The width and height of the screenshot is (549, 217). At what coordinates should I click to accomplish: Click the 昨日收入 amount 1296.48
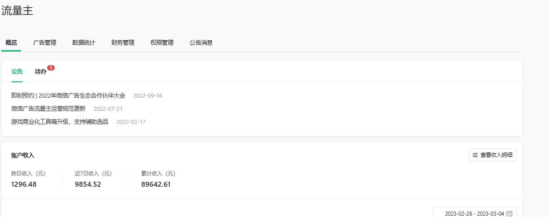[24, 184]
